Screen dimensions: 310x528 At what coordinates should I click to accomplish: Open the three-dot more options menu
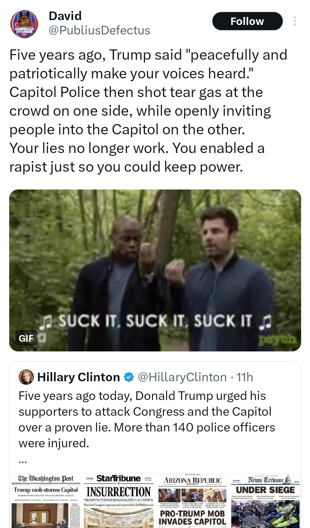click(x=294, y=21)
